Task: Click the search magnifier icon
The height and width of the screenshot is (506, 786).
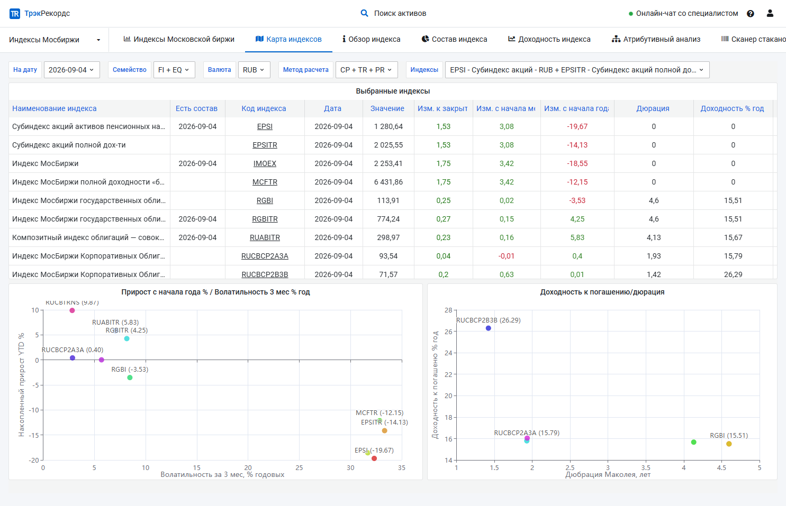Action: click(x=364, y=13)
